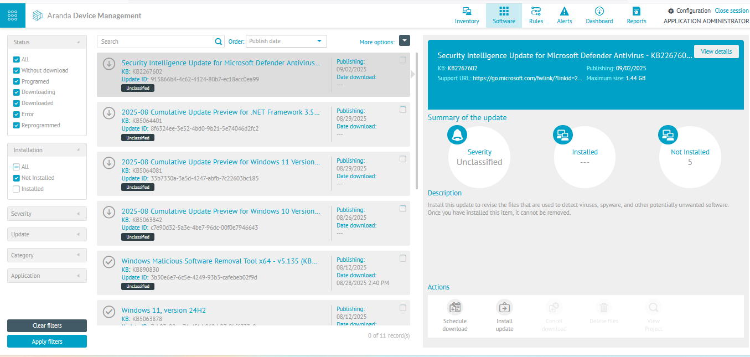Click the Apply filters button
The height and width of the screenshot is (357, 750).
pyautogui.click(x=47, y=342)
